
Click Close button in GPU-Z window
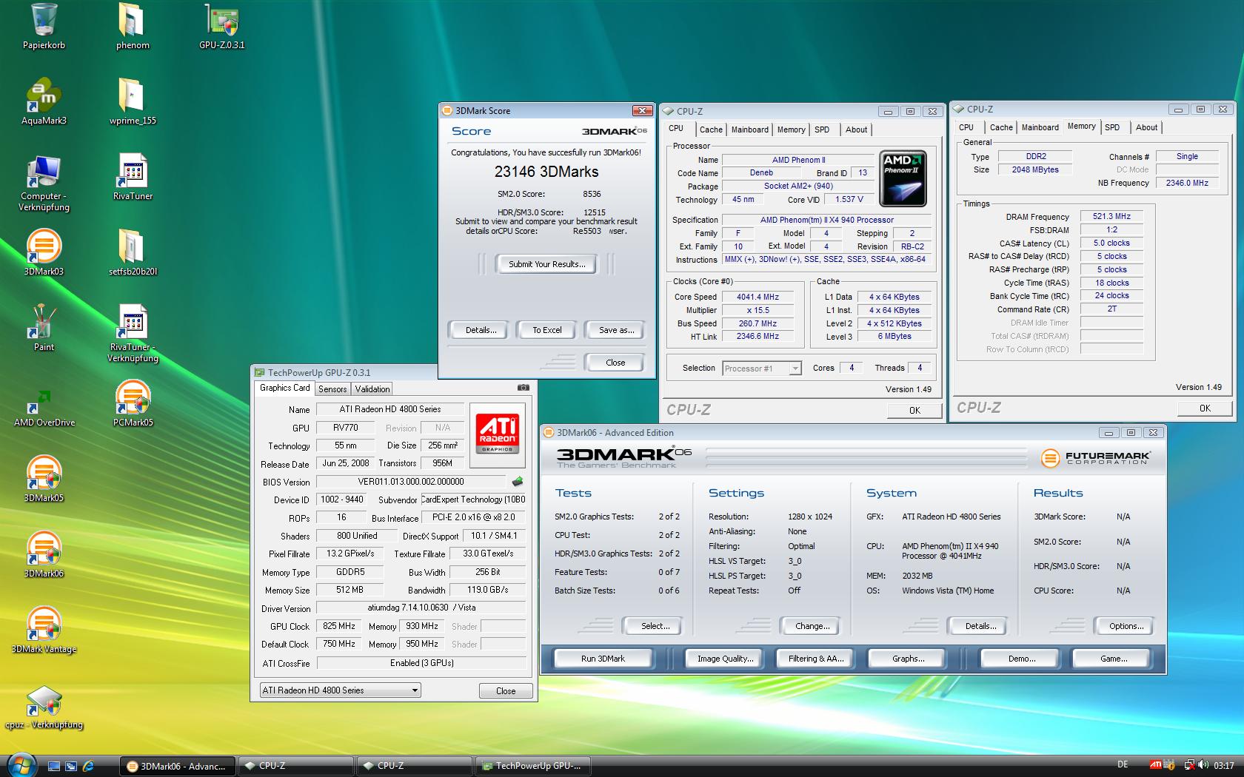[506, 690]
